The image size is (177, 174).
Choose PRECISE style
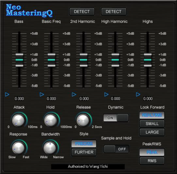84,144
